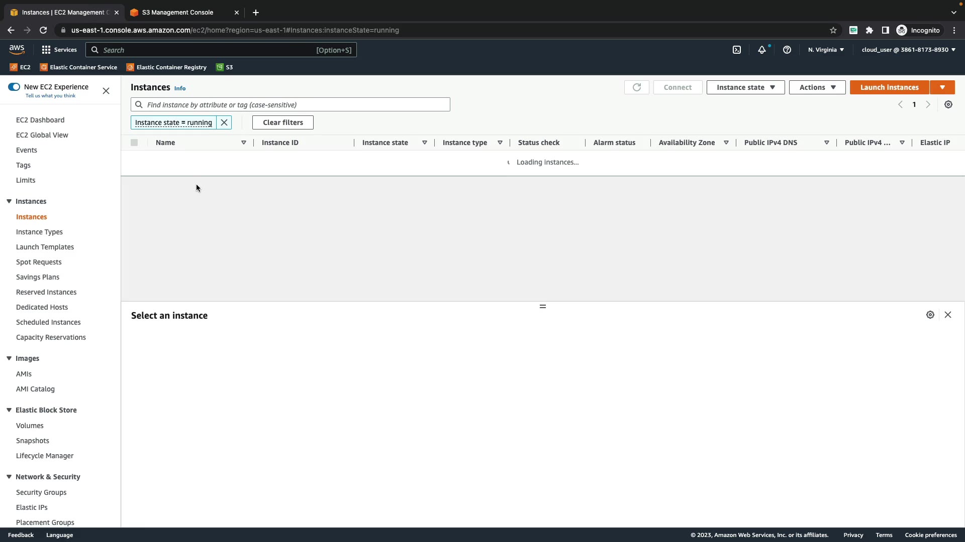Remove the running state filter chip

224,122
